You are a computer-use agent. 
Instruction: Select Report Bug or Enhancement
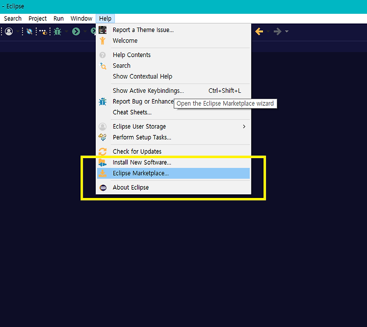click(x=173, y=102)
